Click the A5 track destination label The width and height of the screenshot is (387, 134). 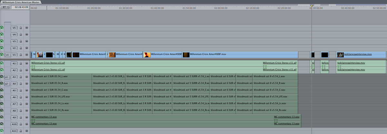(x=14, y=91)
